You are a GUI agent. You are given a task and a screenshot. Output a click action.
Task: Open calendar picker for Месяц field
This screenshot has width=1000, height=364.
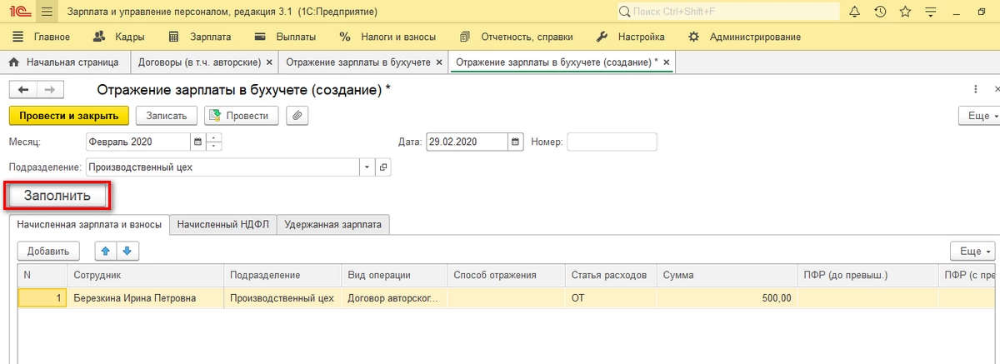pos(197,142)
